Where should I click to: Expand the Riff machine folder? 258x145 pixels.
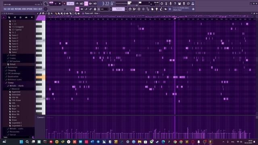[15, 61]
